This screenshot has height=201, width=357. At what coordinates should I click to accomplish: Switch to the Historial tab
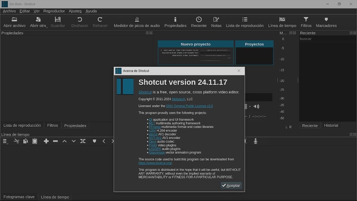click(x=331, y=125)
